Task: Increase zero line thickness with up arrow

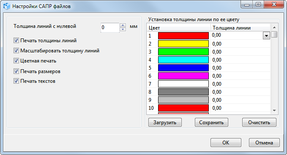Action: coord(123,25)
